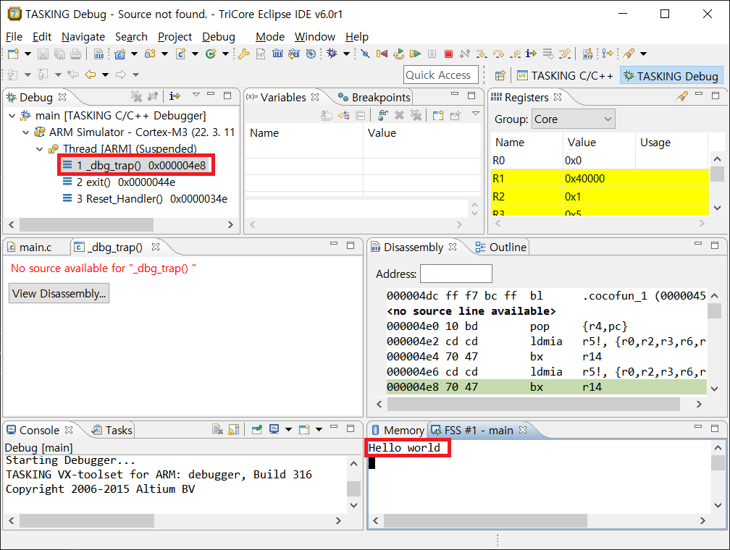Open dropdown arrow next to Debug bug icon
The image size is (730, 550).
click(346, 54)
